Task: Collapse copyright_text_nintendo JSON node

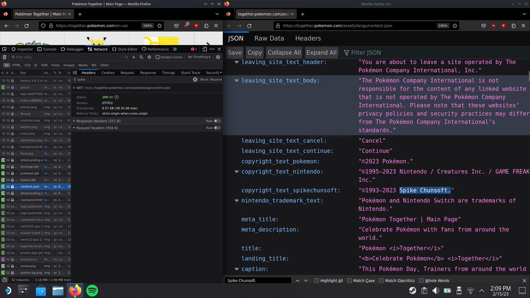Action: coord(237,172)
